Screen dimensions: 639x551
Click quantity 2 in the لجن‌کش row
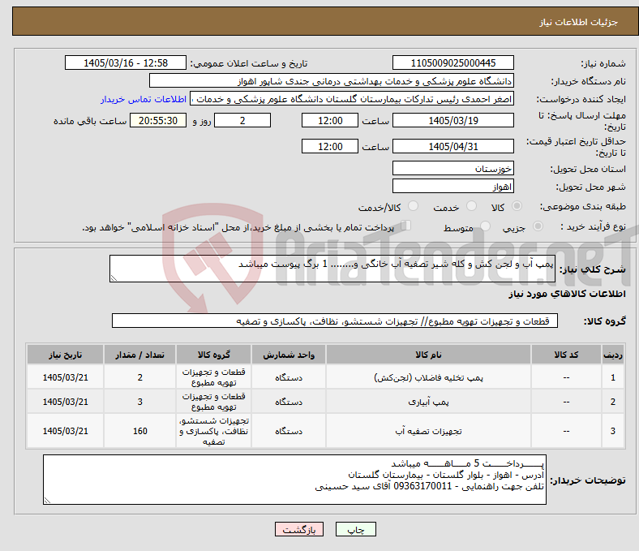[x=139, y=377]
